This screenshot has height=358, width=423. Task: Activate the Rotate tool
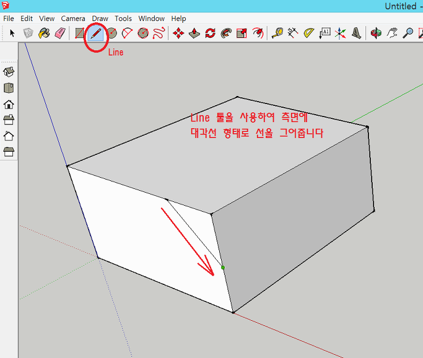[210, 33]
